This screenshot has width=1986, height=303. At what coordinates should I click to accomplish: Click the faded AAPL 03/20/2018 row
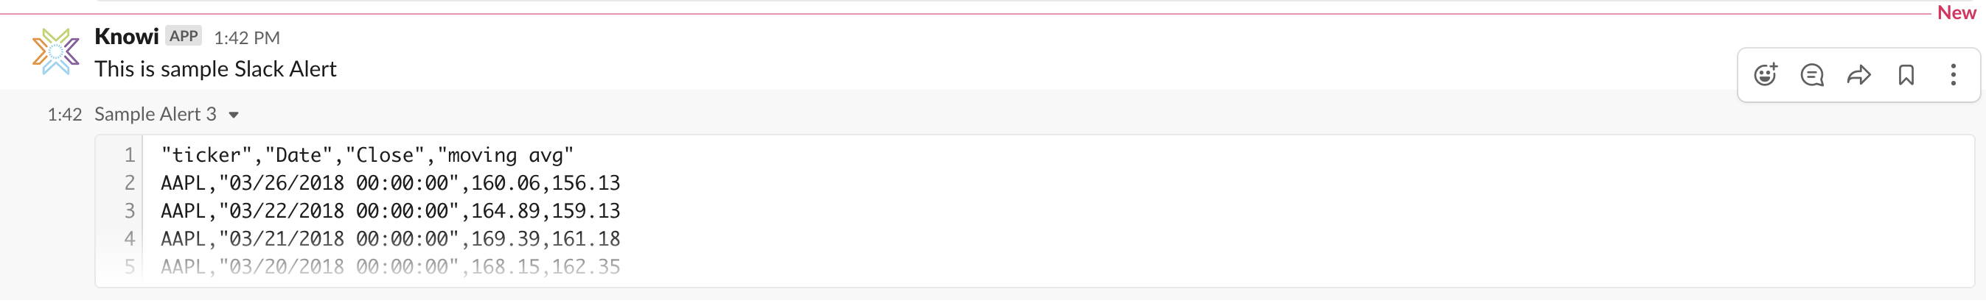click(x=390, y=266)
